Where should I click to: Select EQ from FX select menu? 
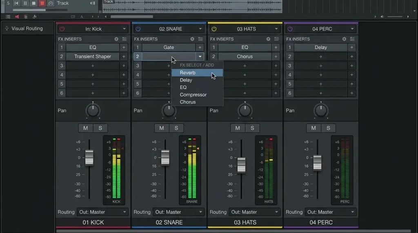point(197,88)
